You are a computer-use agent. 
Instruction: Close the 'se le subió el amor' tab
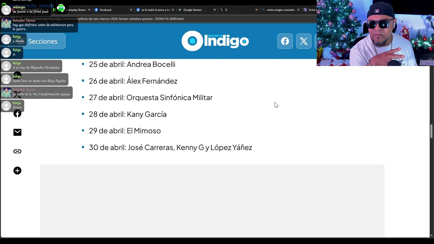[173, 10]
